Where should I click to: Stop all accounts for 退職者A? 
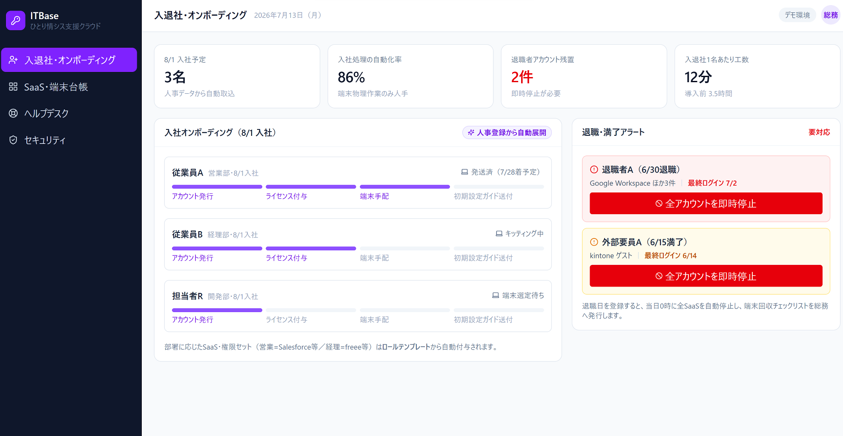706,204
